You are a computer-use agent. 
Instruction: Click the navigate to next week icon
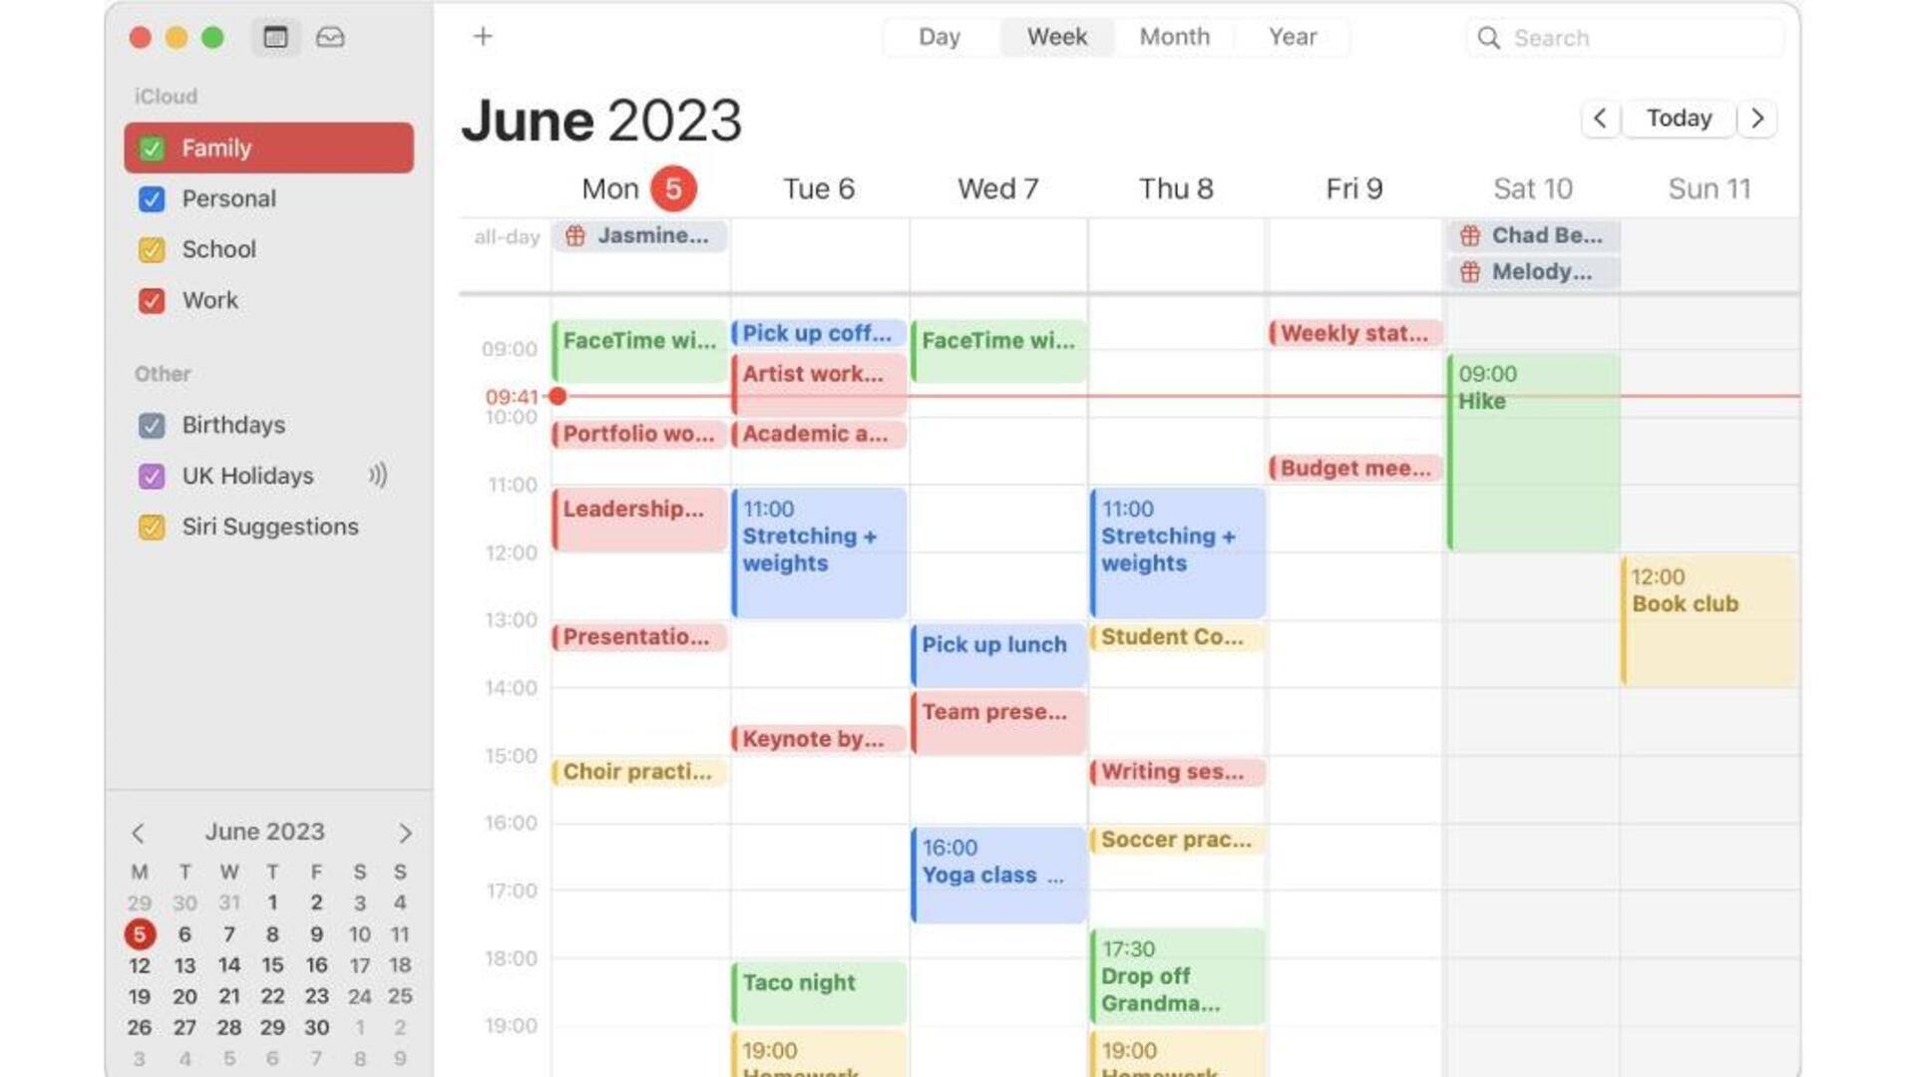tap(1761, 119)
